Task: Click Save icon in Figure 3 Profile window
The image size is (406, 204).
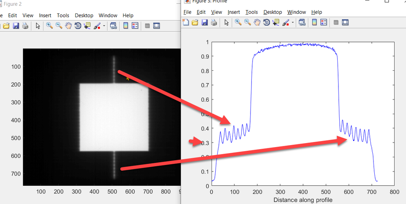Action: (x=205, y=22)
